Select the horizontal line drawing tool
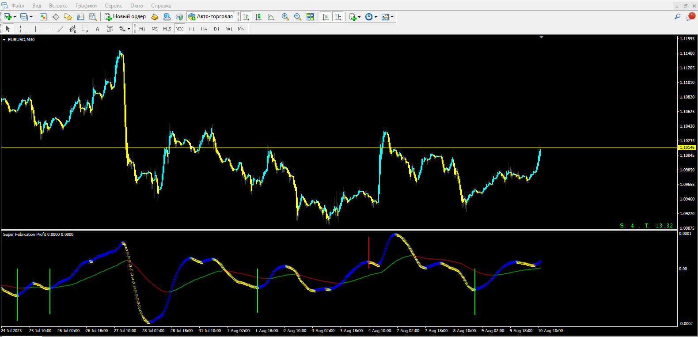 [x=48, y=29]
